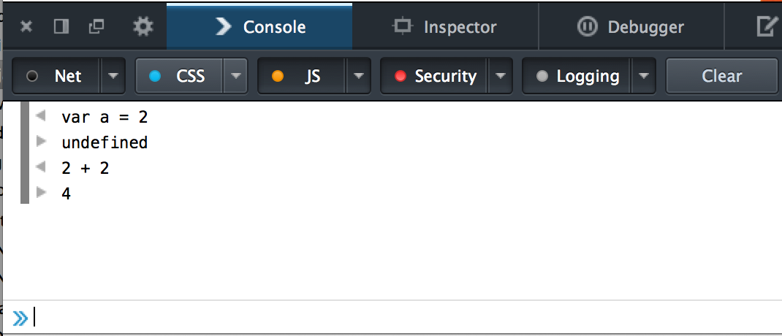This screenshot has width=782, height=336.
Task: Open toolbox options gear icon
Action: tap(143, 26)
